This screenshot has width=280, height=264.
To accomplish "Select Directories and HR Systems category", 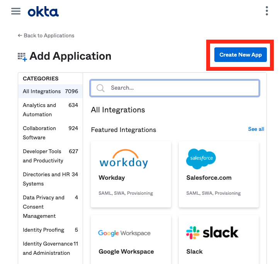I will (x=50, y=179).
